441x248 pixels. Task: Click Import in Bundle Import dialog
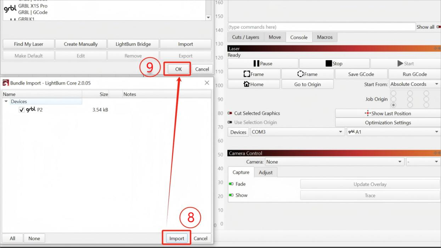[x=177, y=238]
